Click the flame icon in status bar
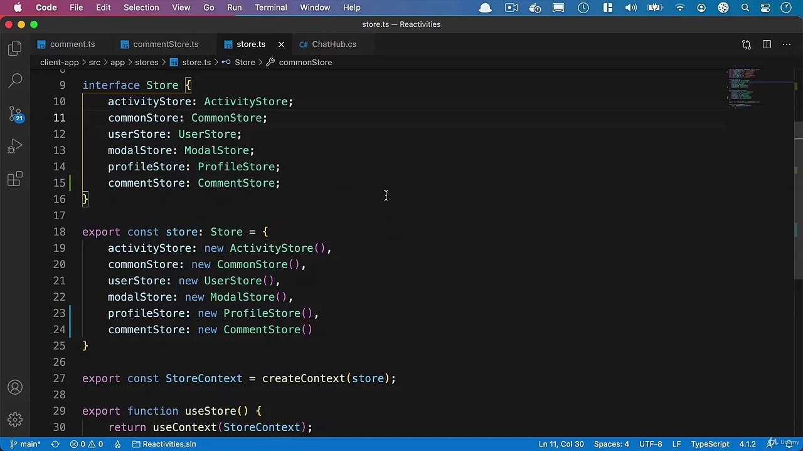 tap(117, 444)
